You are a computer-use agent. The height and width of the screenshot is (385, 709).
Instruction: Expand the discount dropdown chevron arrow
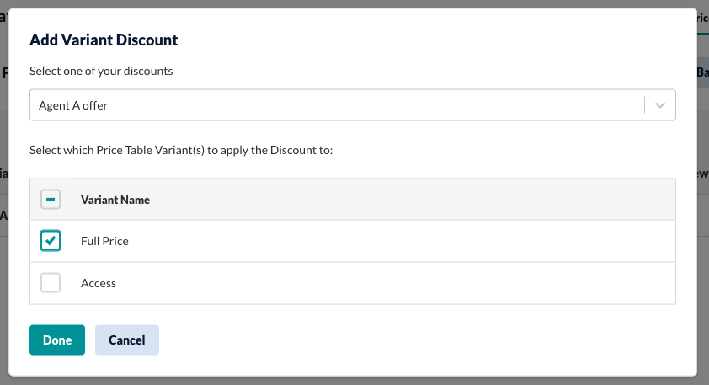[659, 105]
